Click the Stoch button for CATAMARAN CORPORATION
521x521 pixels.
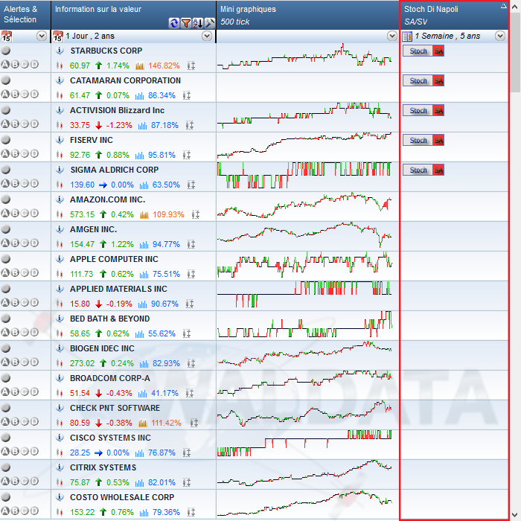pyautogui.click(x=418, y=80)
